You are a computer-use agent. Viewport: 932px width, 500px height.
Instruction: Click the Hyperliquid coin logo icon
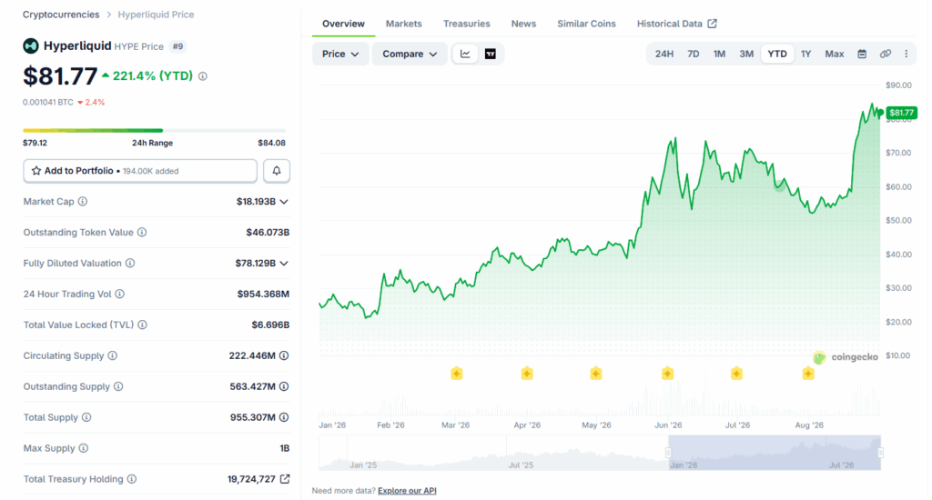click(x=31, y=45)
